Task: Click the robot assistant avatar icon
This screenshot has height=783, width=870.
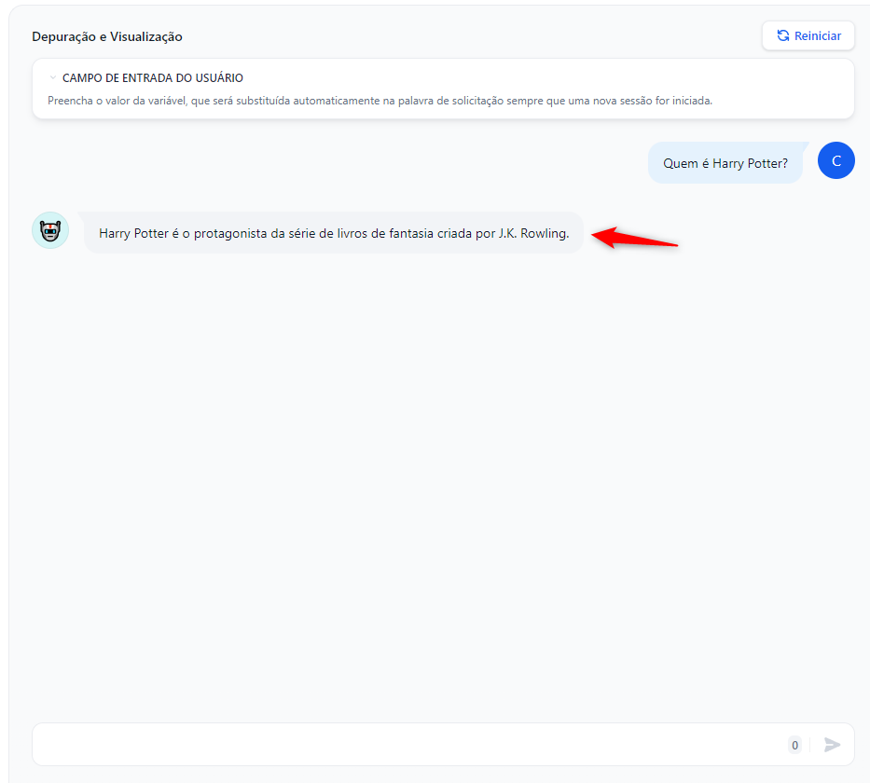Action: (50, 230)
